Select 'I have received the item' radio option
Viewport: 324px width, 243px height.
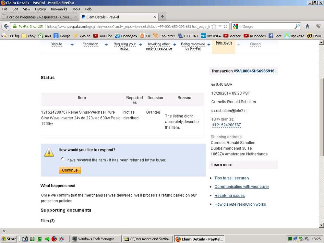click(x=62, y=159)
